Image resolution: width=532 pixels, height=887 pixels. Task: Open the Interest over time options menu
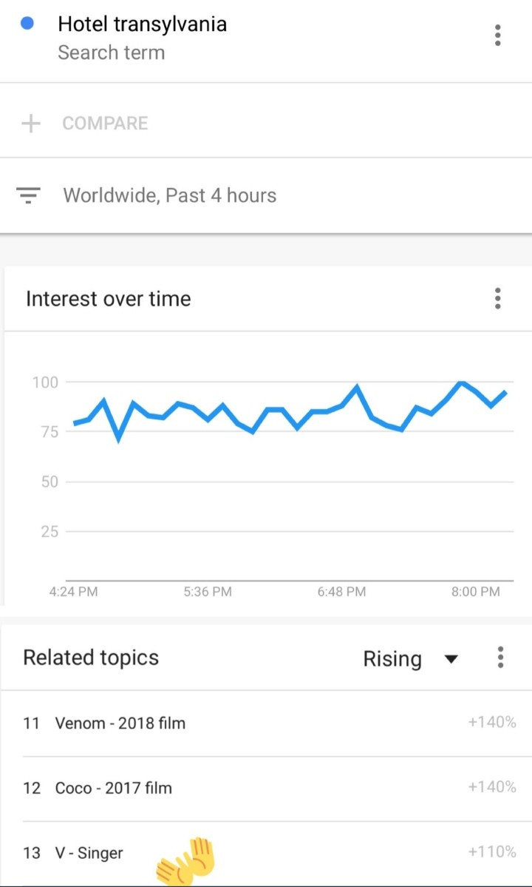tap(497, 298)
